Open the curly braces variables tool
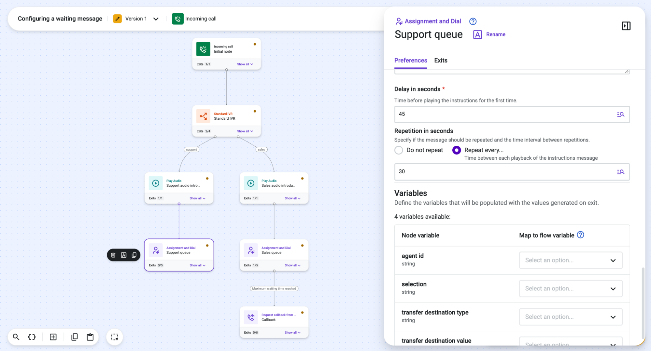This screenshot has height=351, width=651. [x=32, y=337]
